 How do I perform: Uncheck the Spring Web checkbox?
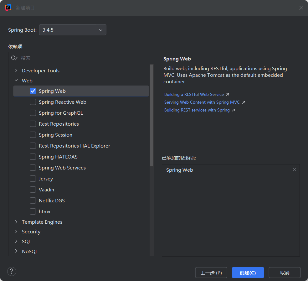point(33,91)
